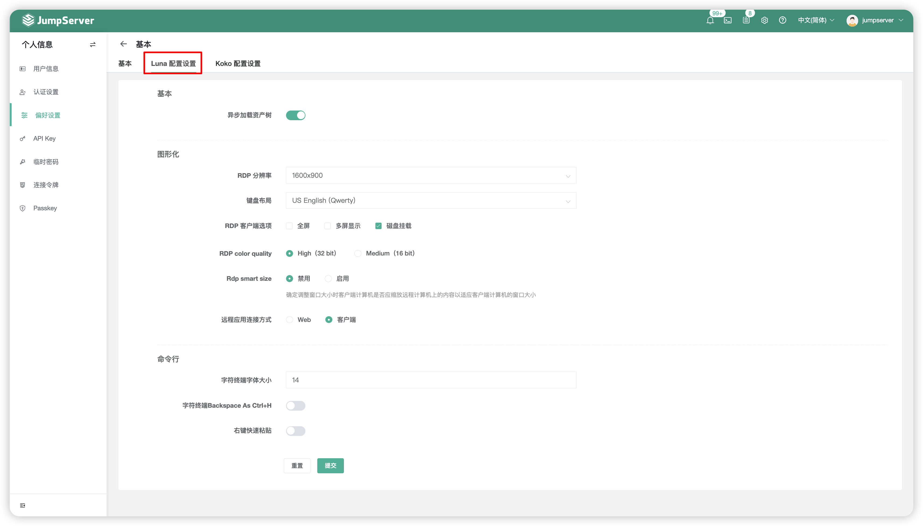
Task: Select 禁用 for Rdp smart size
Action: 289,279
